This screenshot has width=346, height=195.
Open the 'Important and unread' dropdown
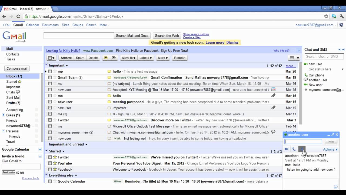(x=86, y=145)
